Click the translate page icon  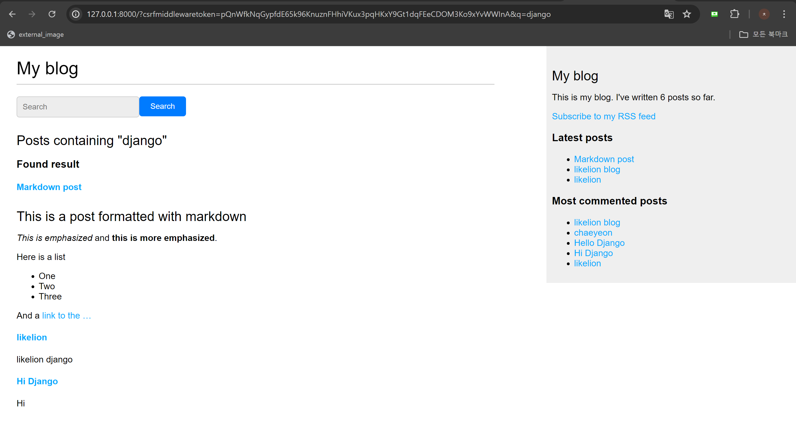tap(669, 14)
